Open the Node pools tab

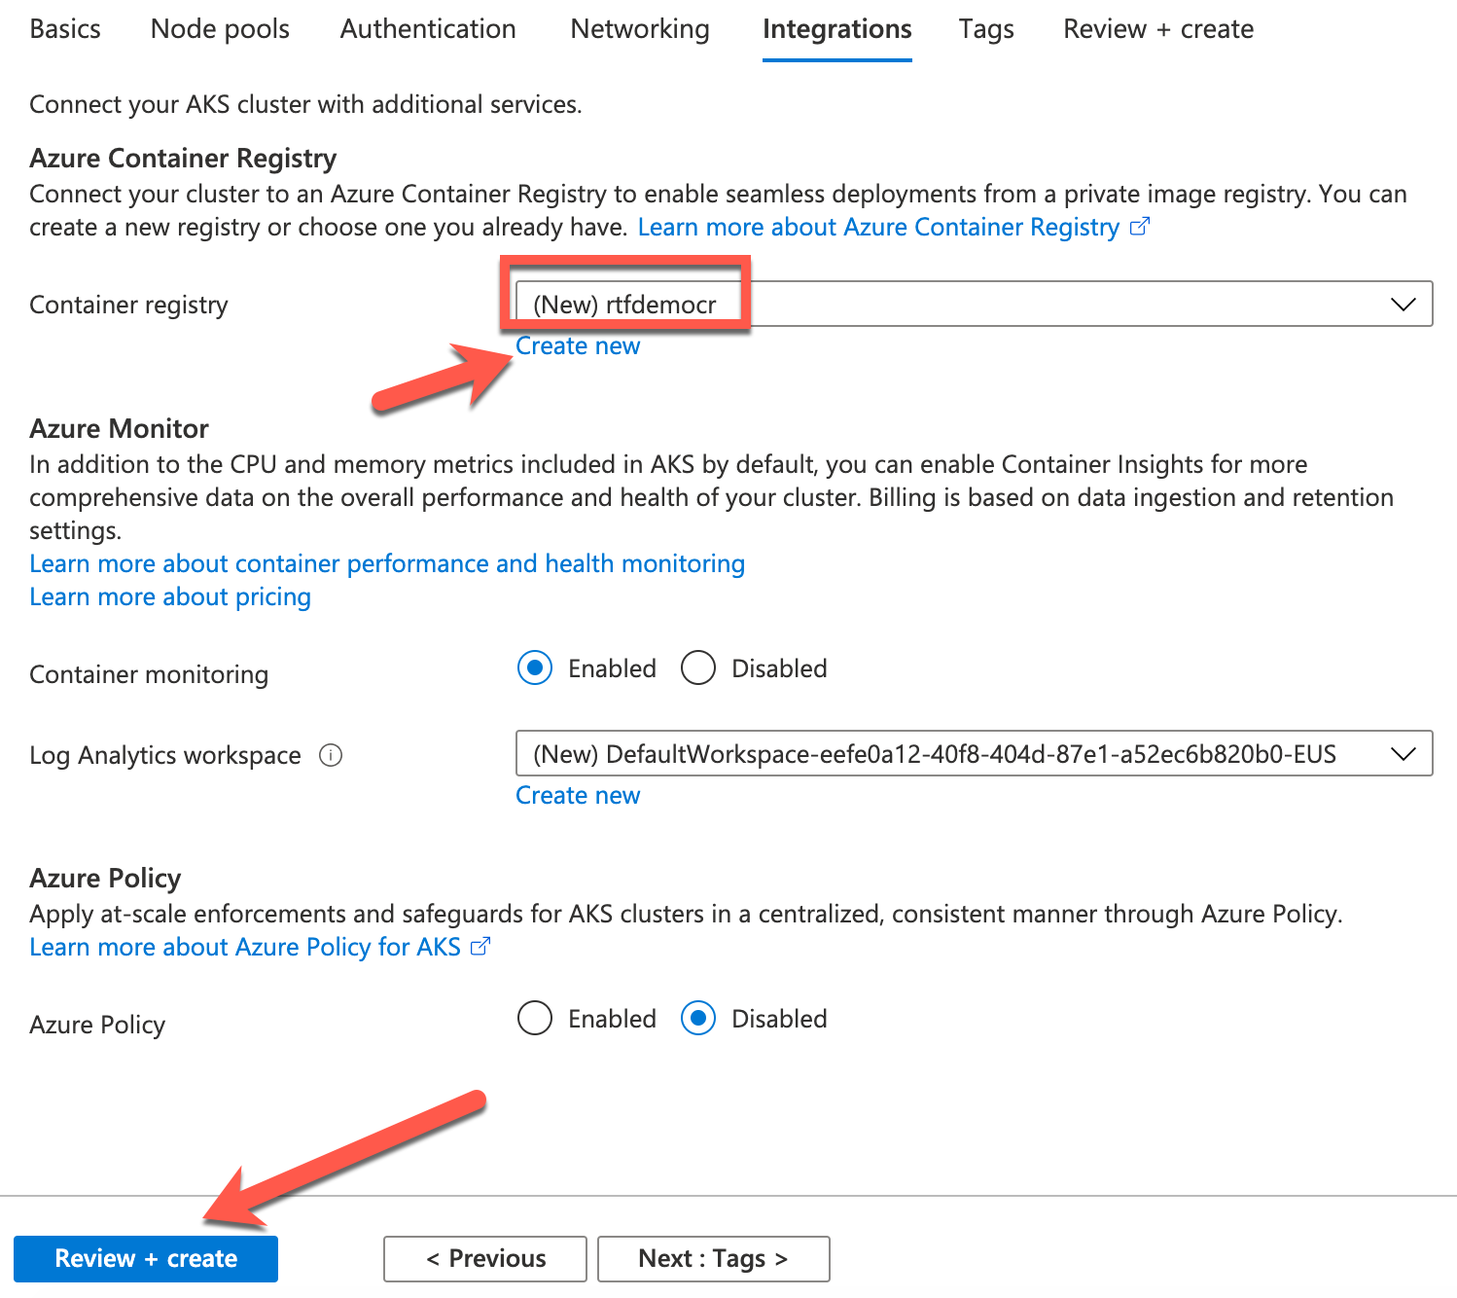pos(220,29)
